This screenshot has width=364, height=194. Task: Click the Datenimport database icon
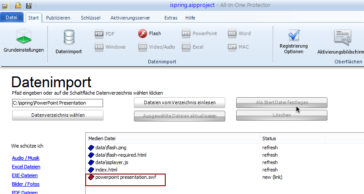click(69, 42)
